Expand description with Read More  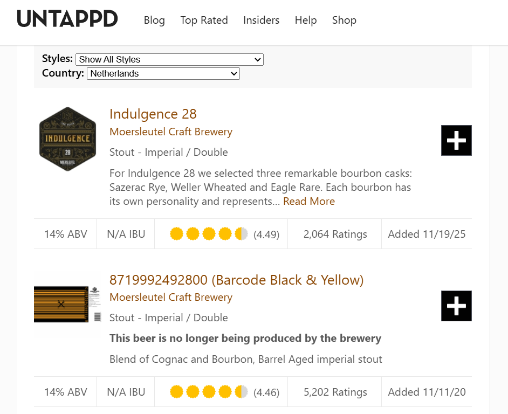[x=309, y=201]
